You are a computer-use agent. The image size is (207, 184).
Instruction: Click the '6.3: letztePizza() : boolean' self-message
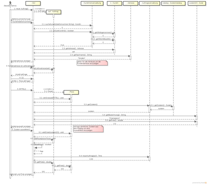pos(41,144)
